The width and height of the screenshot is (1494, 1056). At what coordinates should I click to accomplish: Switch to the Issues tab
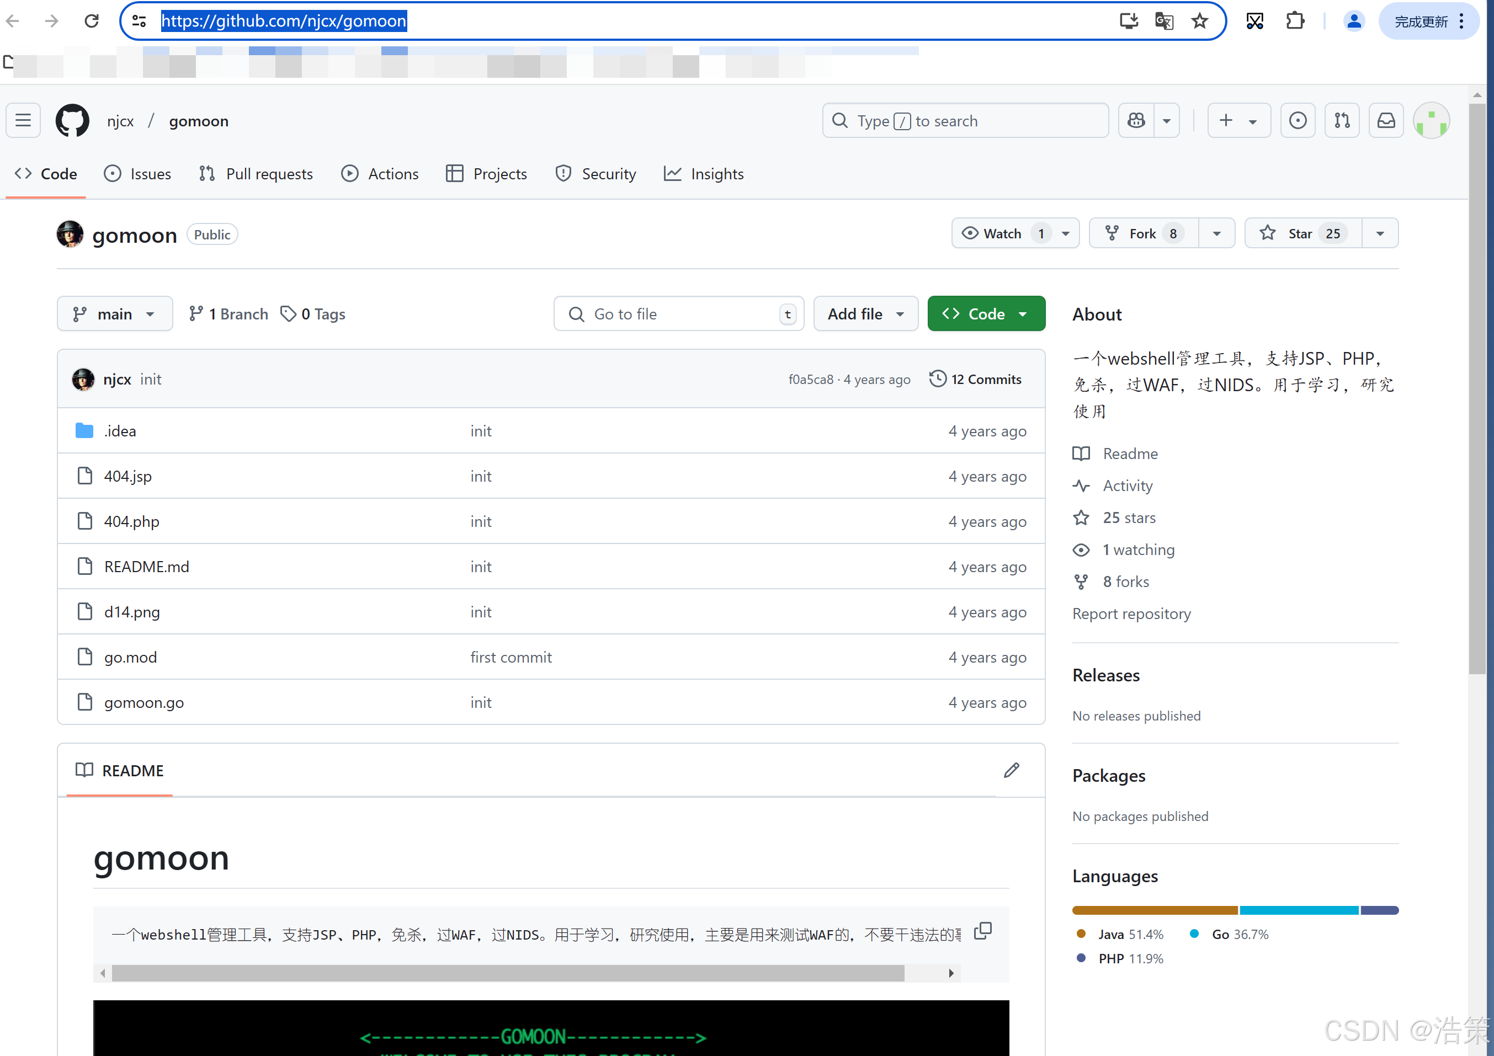point(137,174)
